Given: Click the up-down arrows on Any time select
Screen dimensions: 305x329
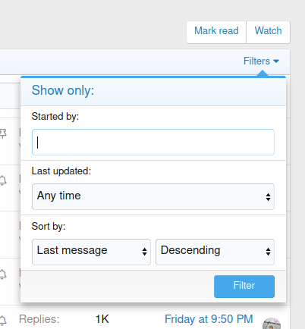Looking at the screenshot, I should [x=268, y=197].
